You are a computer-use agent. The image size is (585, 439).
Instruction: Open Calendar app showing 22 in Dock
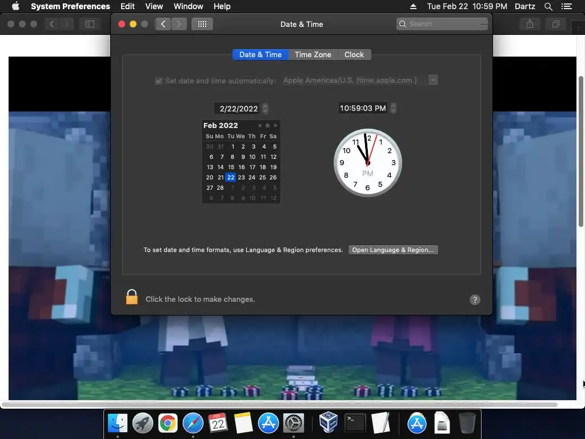[x=218, y=423]
